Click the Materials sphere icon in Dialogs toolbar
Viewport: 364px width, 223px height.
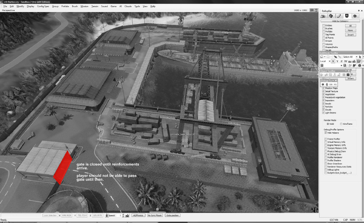click(323, 85)
